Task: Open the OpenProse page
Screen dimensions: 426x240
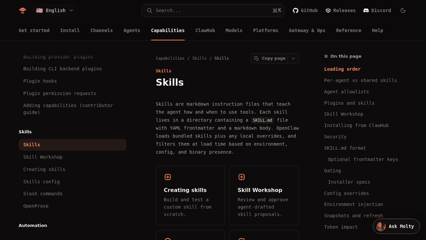Action: point(35,206)
